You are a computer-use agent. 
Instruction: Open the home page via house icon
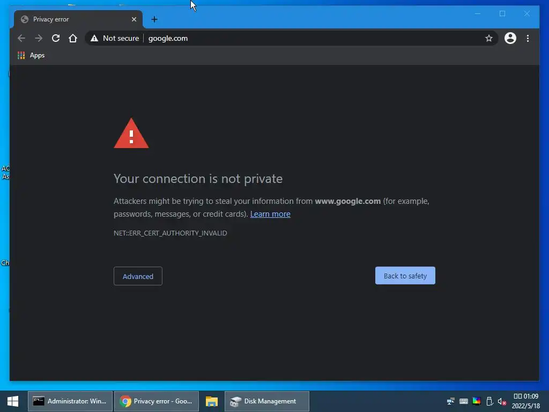coord(73,38)
